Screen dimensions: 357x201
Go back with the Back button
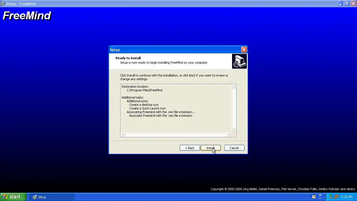tap(190, 148)
